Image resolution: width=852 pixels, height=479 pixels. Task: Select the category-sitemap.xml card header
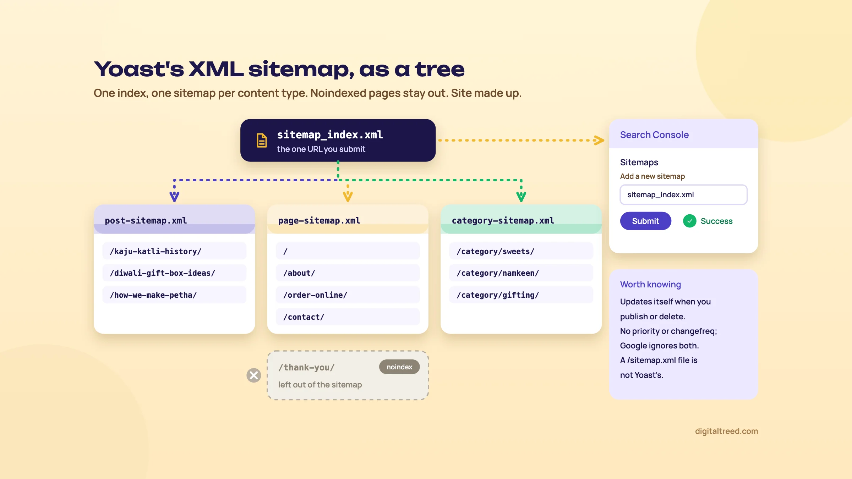[x=521, y=219]
